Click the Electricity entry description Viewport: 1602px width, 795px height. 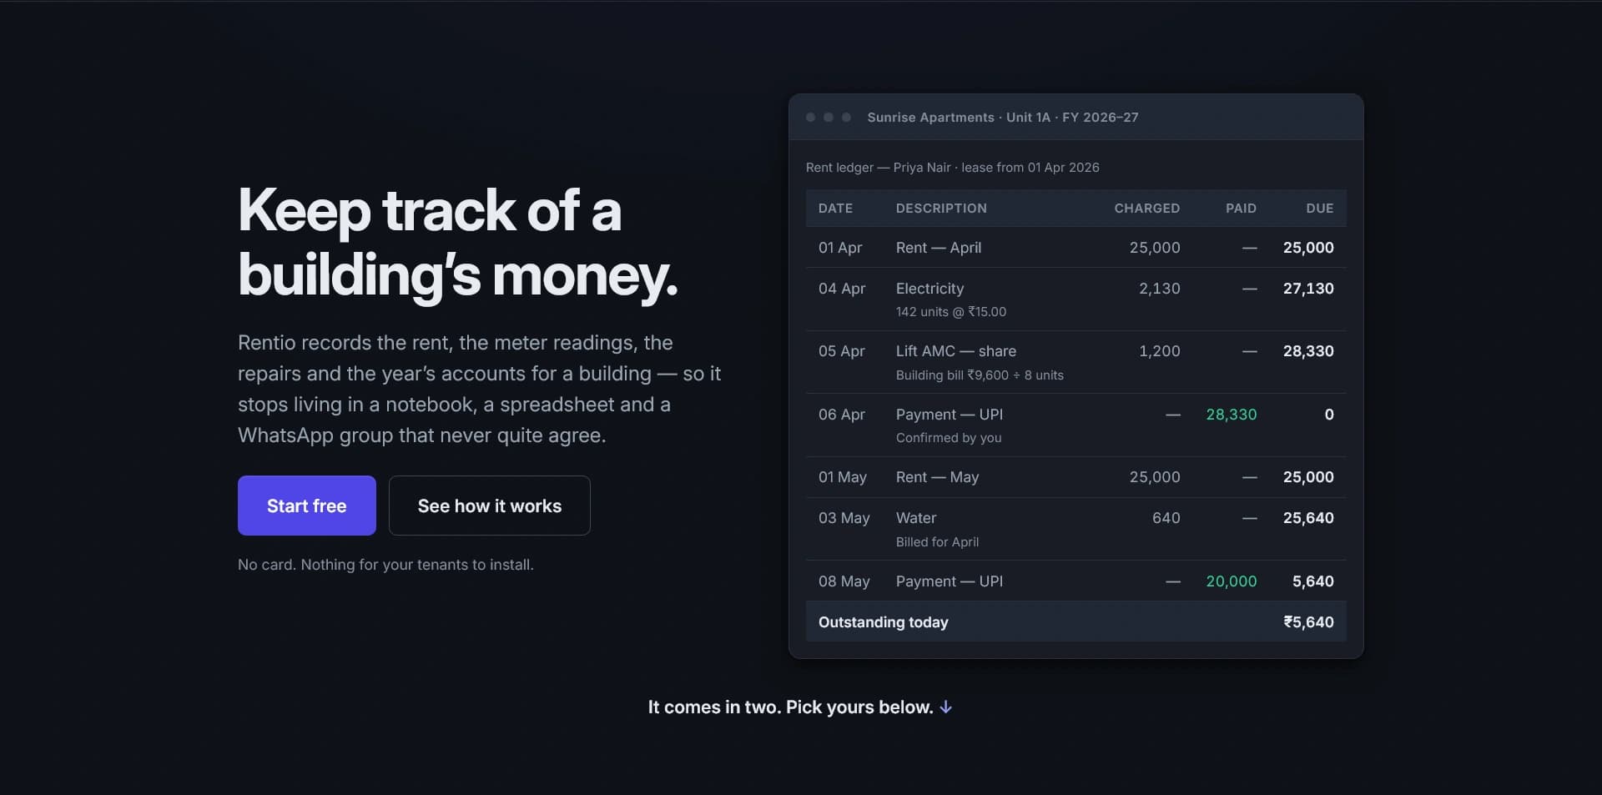point(929,289)
